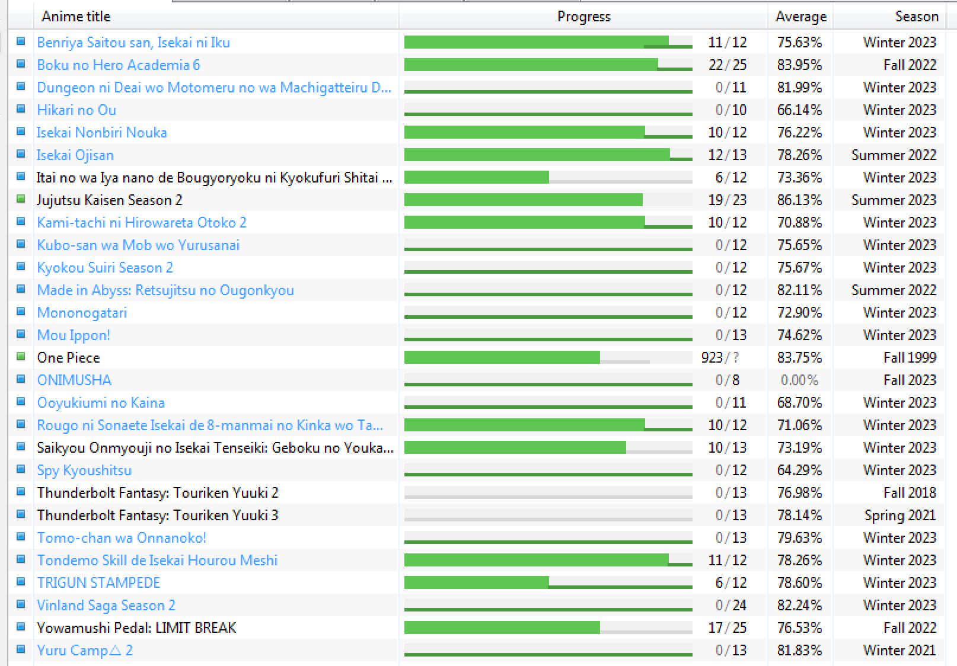Click the 22/25 episode count
957x666 pixels.
click(728, 65)
